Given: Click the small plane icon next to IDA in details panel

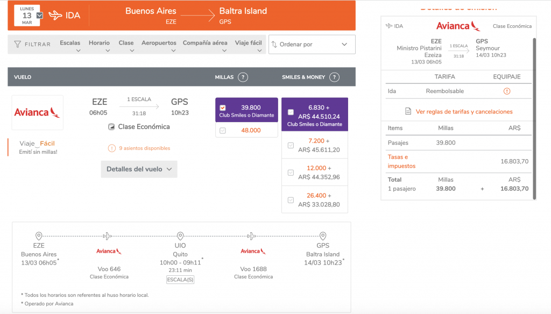Looking at the screenshot, I should coord(389,26).
